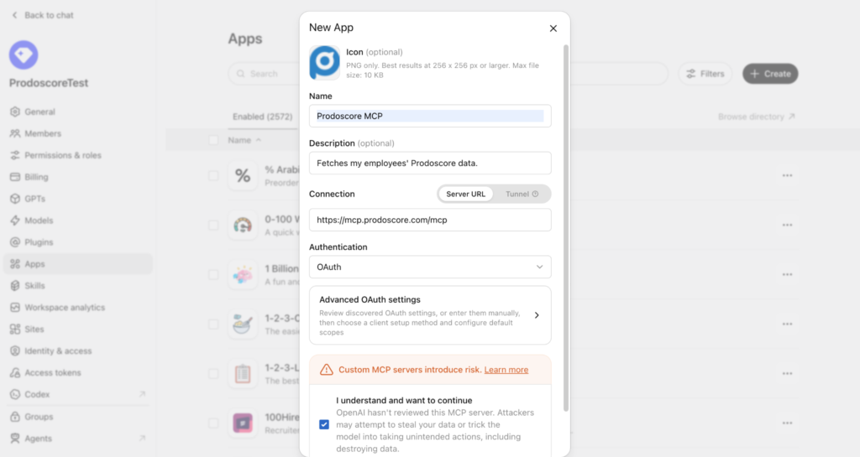Open the Learn more link
This screenshot has width=860, height=457.
(x=506, y=370)
